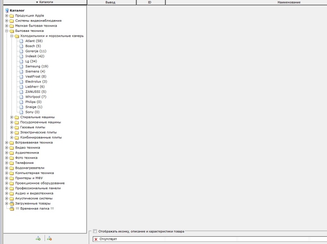Expand the Газовые плиты tree node
This screenshot has height=244, width=327.
click(x=12, y=127)
